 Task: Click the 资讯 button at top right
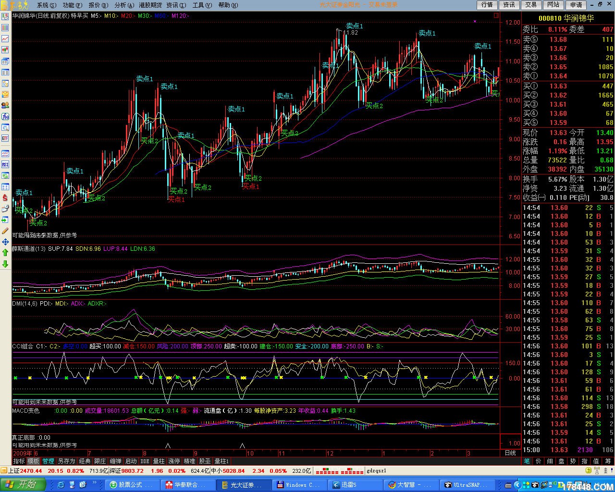pos(509,5)
